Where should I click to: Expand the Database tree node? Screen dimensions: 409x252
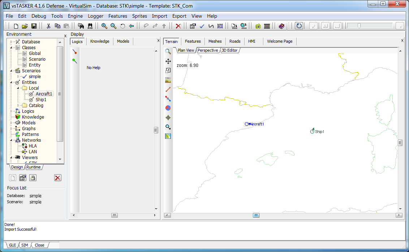pyautogui.click(x=12, y=42)
